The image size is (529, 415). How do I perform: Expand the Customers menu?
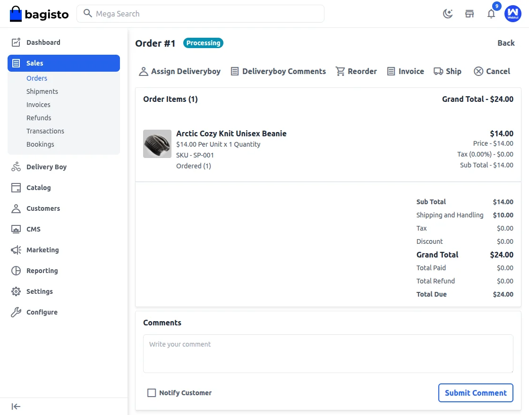[x=43, y=208]
